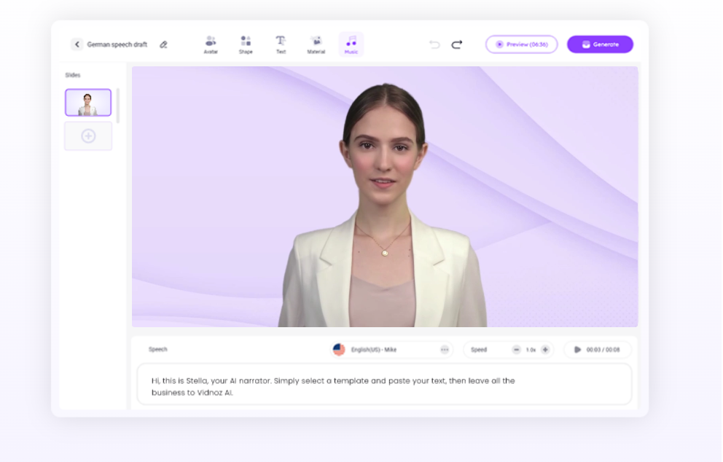
Task: Click the pencil icon to rename project
Action: (x=163, y=44)
